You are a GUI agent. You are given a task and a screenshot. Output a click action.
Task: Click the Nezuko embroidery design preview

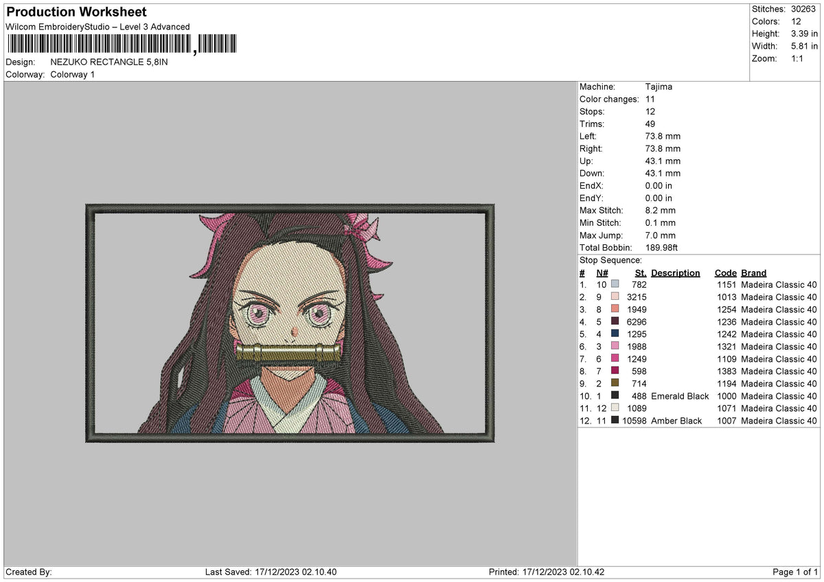(290, 323)
